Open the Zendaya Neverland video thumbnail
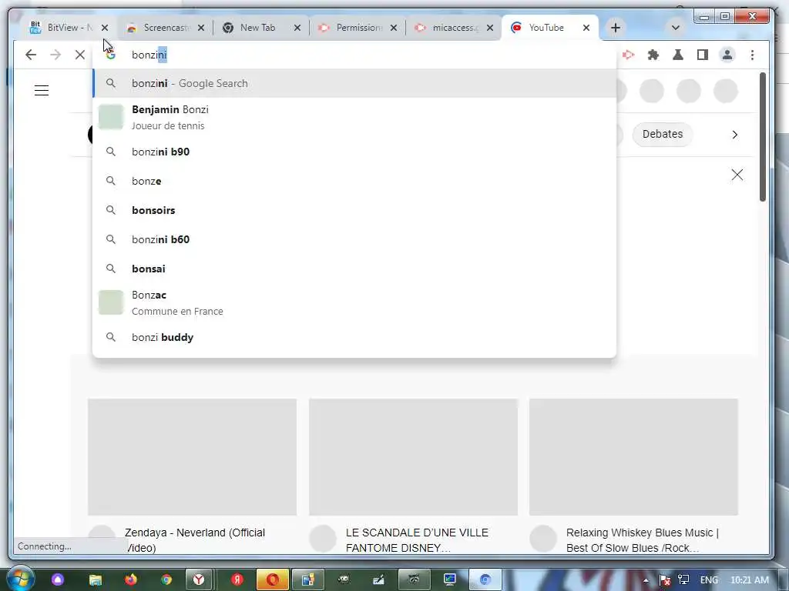789x591 pixels. [x=192, y=457]
